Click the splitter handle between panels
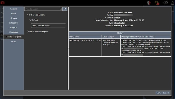175x99 pixels. pyautogui.click(x=68, y=48)
